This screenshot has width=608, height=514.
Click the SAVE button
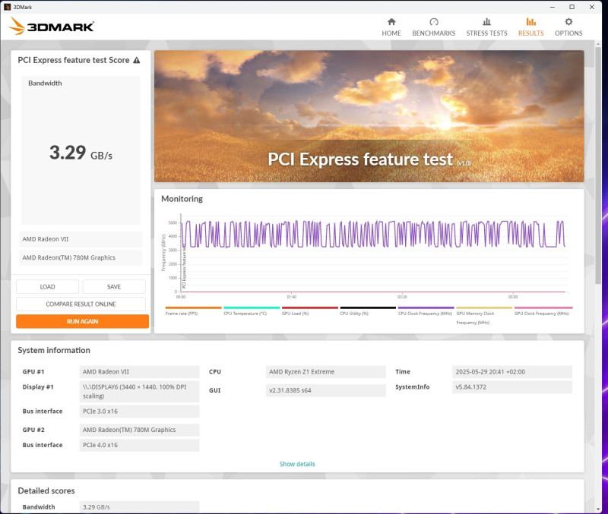tap(114, 287)
